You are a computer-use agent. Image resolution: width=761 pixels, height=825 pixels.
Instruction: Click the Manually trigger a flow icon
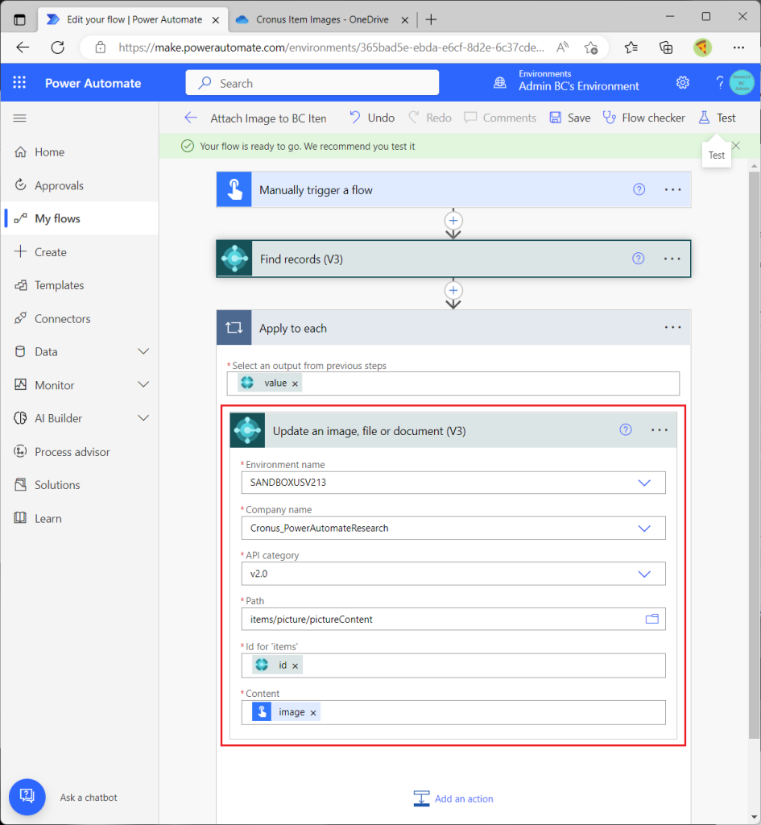click(234, 189)
